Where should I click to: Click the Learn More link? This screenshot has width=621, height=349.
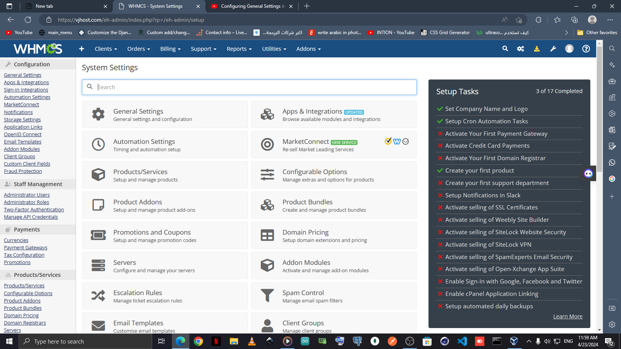[x=567, y=316]
